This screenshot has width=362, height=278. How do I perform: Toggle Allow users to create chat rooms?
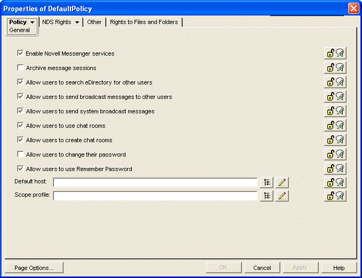click(x=20, y=140)
